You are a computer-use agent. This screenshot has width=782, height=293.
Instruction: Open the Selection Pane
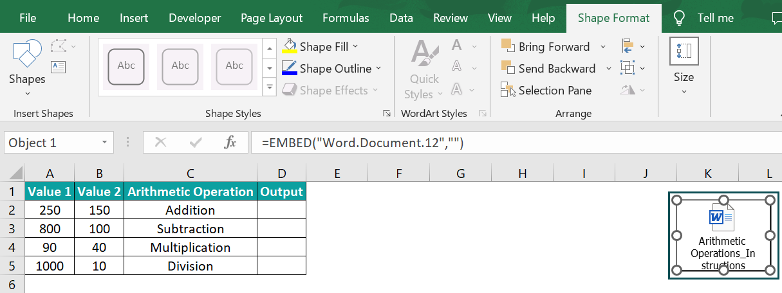click(546, 91)
